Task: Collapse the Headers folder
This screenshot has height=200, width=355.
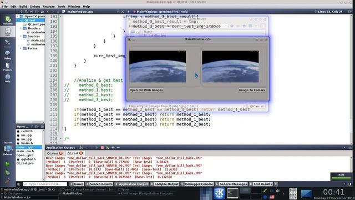Action: (21, 28)
